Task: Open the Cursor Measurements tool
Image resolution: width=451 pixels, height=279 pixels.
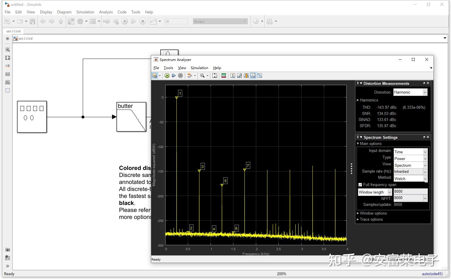Action: click(240, 76)
